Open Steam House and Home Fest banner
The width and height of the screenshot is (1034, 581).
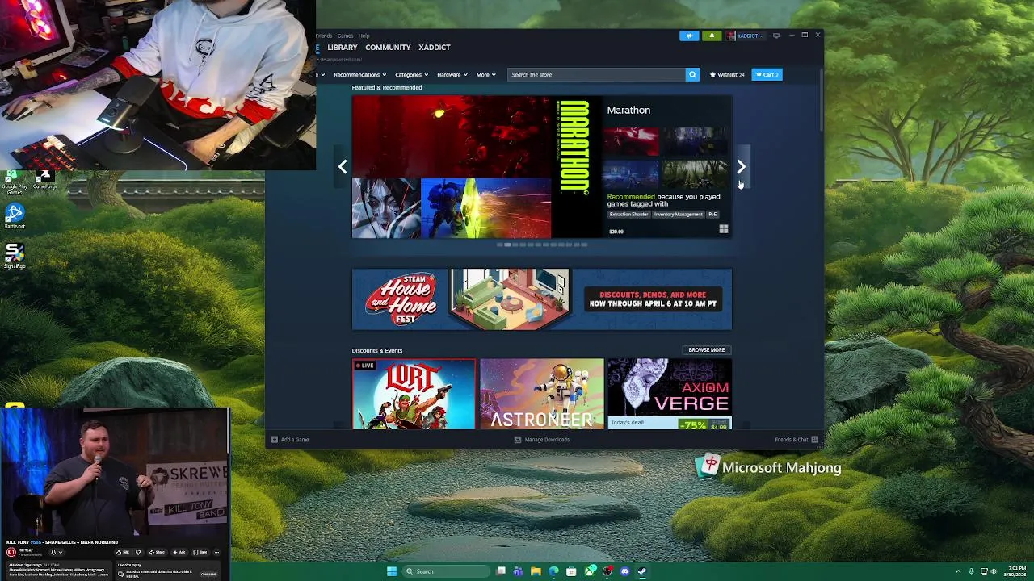542,299
